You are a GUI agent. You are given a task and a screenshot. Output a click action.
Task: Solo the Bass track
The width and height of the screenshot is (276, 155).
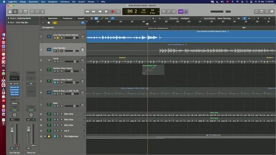click(x=58, y=106)
